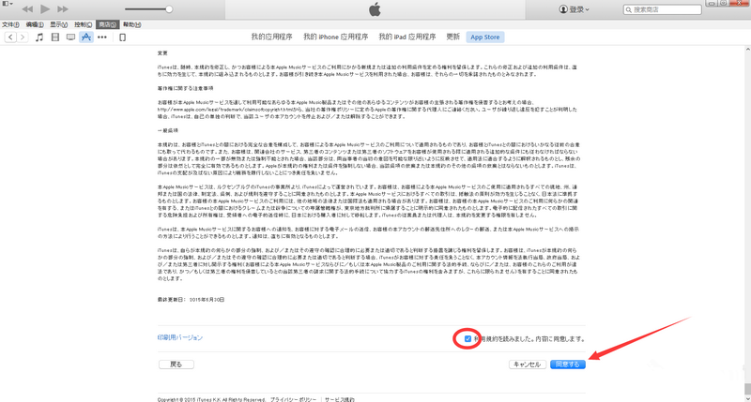Viewport: 751px width, 402px height.
Task: Click the 一般条項 section heading
Action: [168, 130]
